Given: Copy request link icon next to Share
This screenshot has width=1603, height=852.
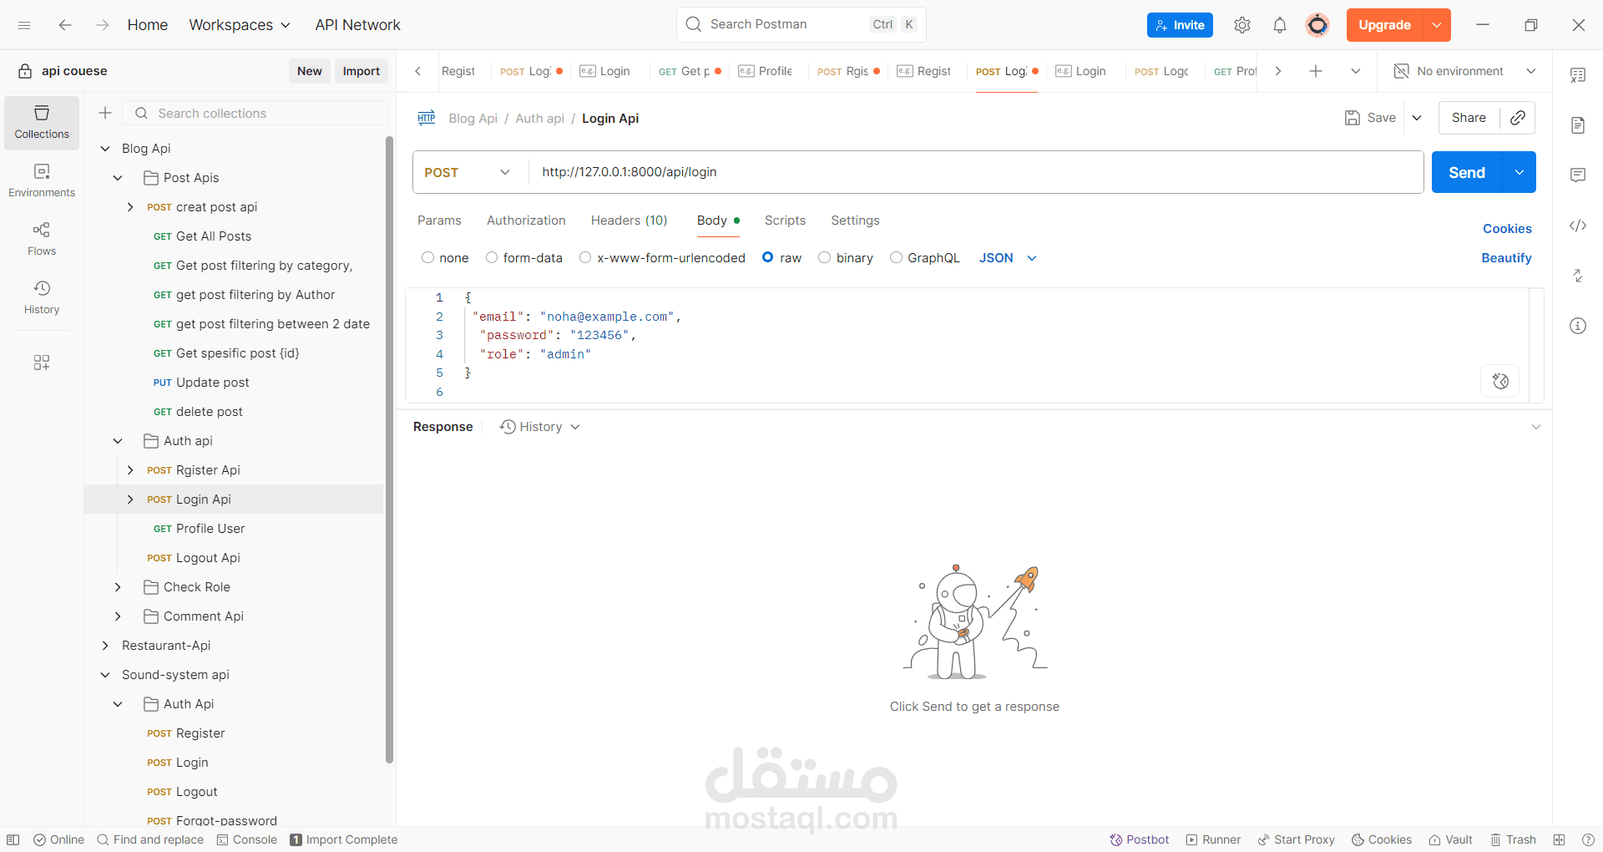Looking at the screenshot, I should (1518, 118).
